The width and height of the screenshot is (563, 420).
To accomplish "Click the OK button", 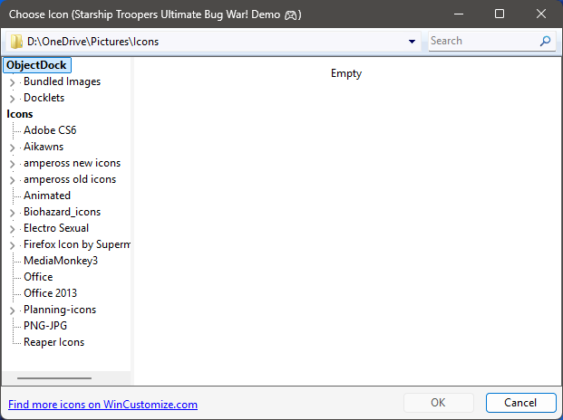I will (438, 403).
